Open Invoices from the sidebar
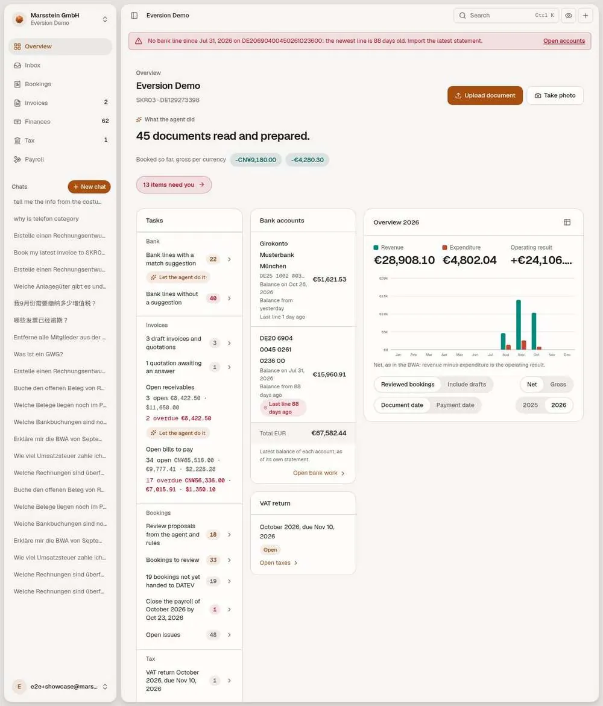 click(x=60, y=103)
